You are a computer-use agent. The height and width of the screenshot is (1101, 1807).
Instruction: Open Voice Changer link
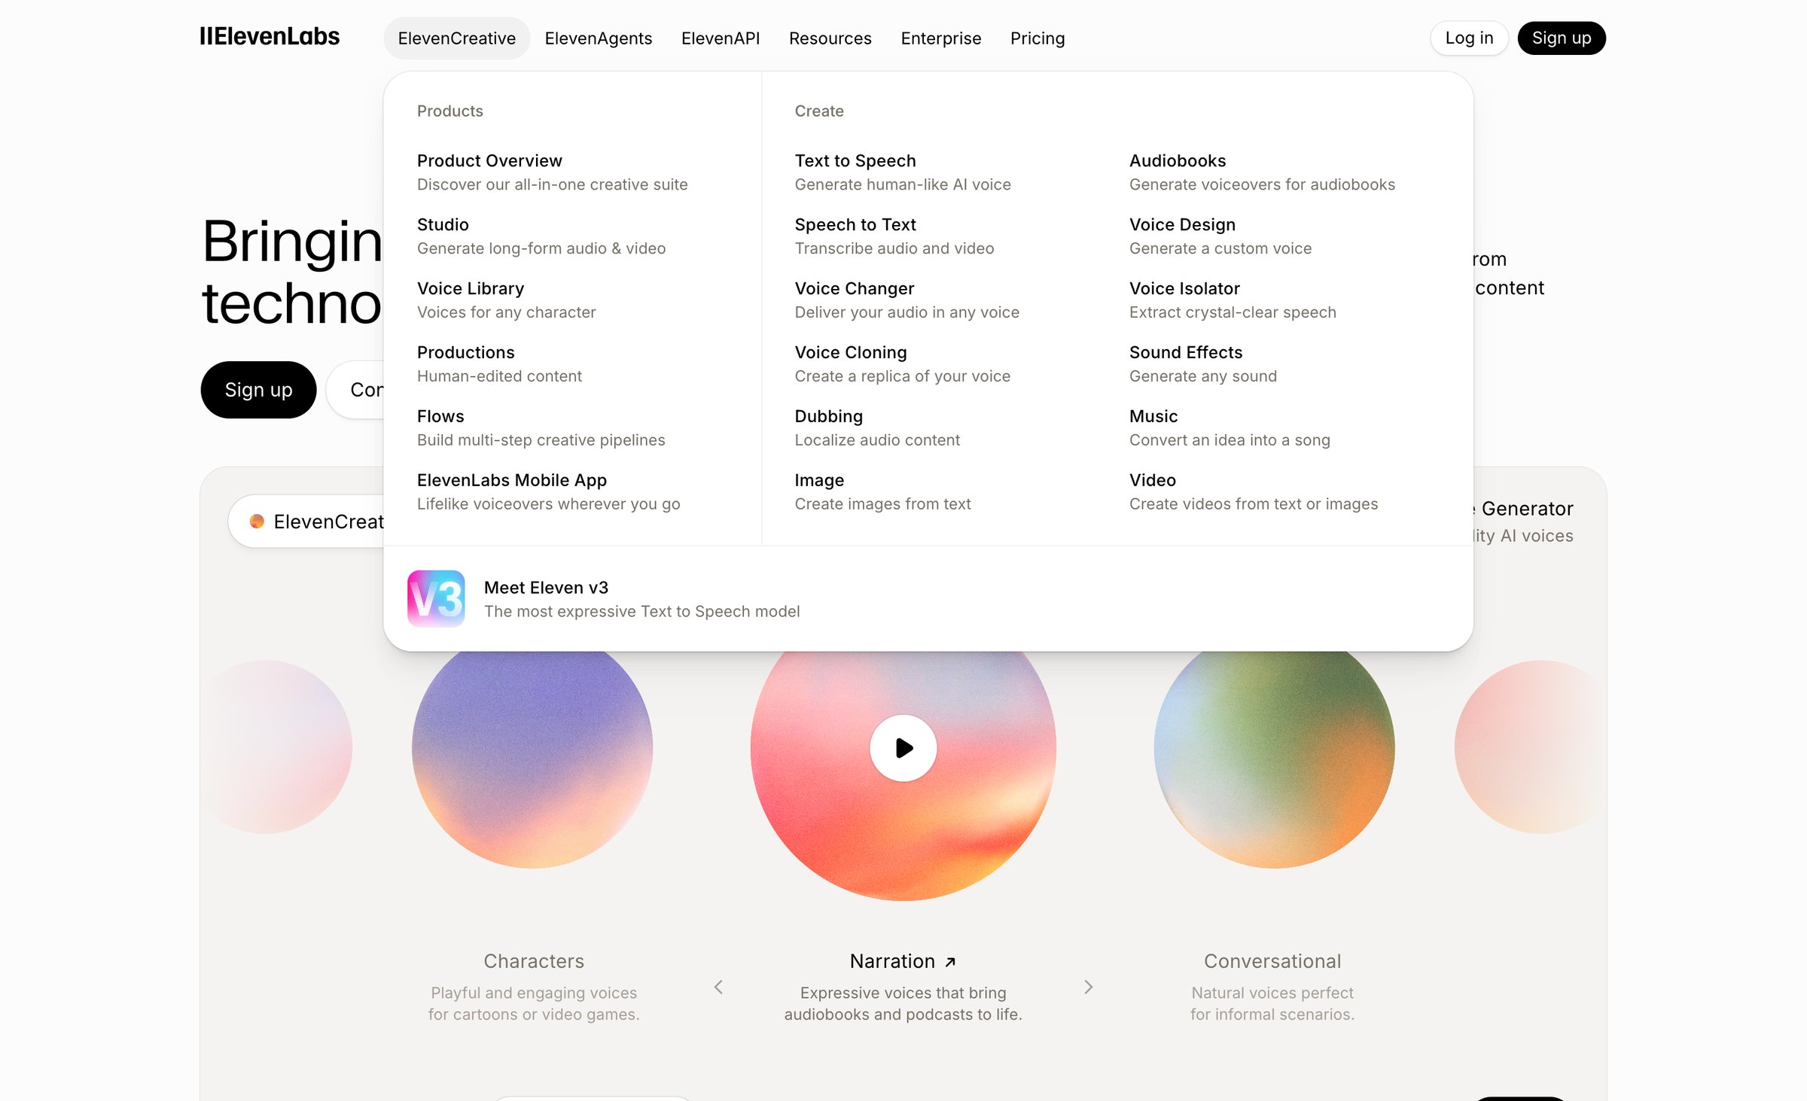pyautogui.click(x=907, y=300)
